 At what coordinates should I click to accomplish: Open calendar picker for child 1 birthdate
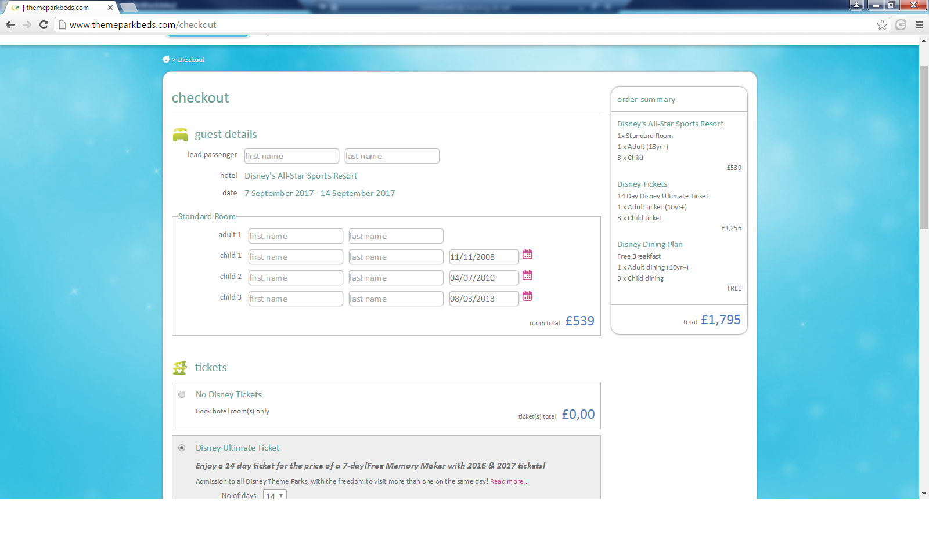pos(527,255)
